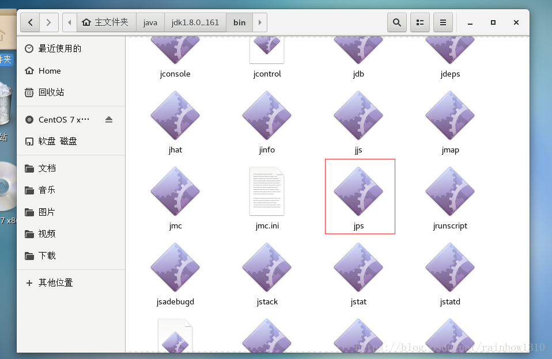Click the jsadebugd file name label
The height and width of the screenshot is (359, 552).
[175, 301]
